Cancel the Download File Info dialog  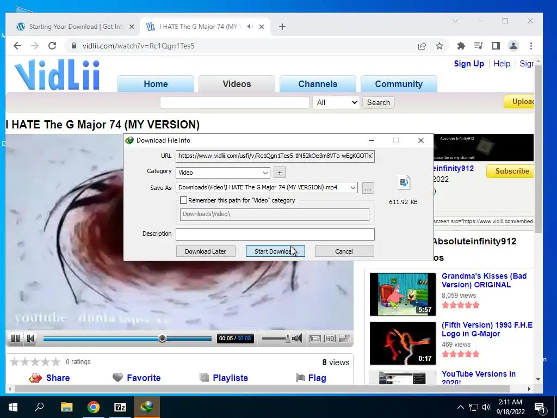point(344,251)
